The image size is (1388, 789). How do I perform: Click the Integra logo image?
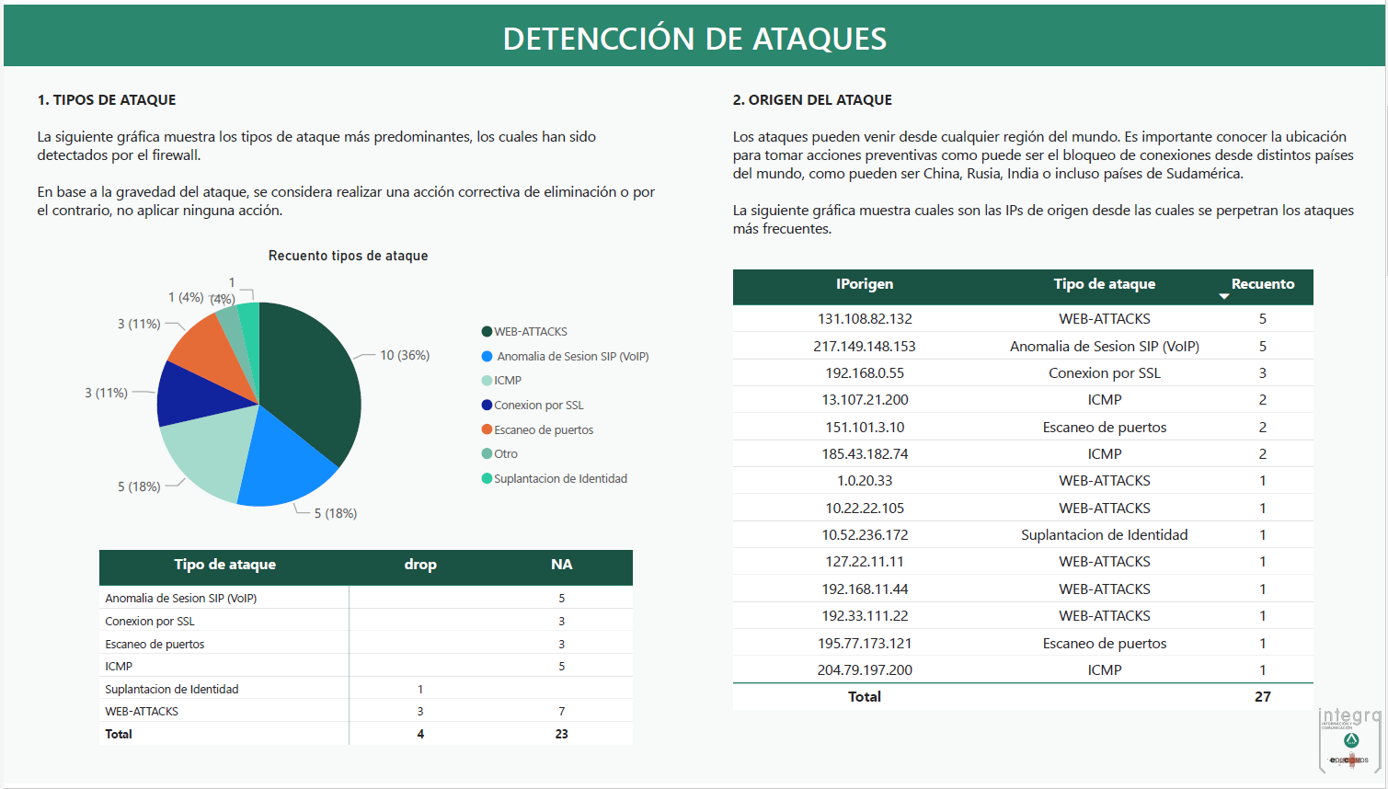1349,740
